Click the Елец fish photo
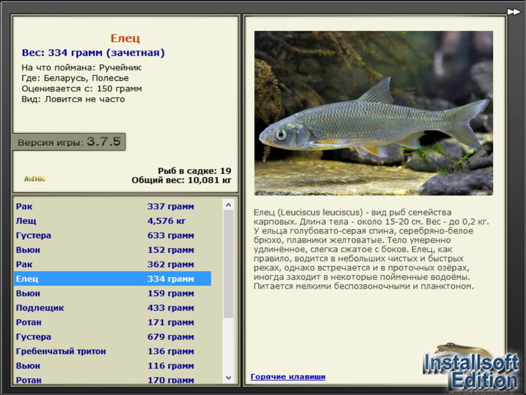This screenshot has height=395, width=526. [x=373, y=113]
